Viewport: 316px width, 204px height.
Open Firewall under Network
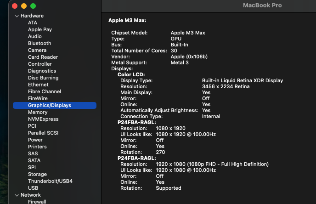(x=37, y=202)
